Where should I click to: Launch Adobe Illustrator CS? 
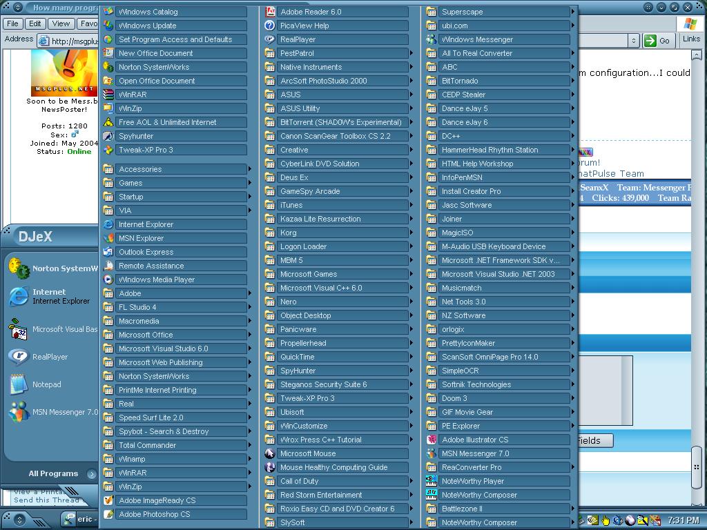(x=498, y=440)
